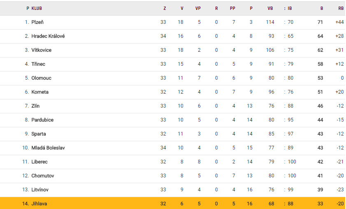The width and height of the screenshot is (346, 209).
Task: Click the PP column header
Action: [232, 8]
